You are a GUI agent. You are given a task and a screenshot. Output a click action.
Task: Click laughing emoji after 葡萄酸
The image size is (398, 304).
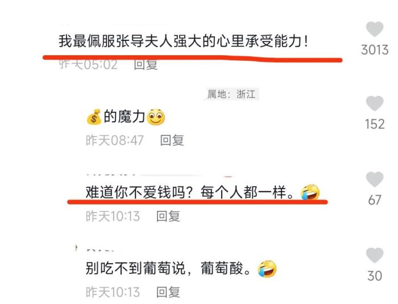(267, 269)
